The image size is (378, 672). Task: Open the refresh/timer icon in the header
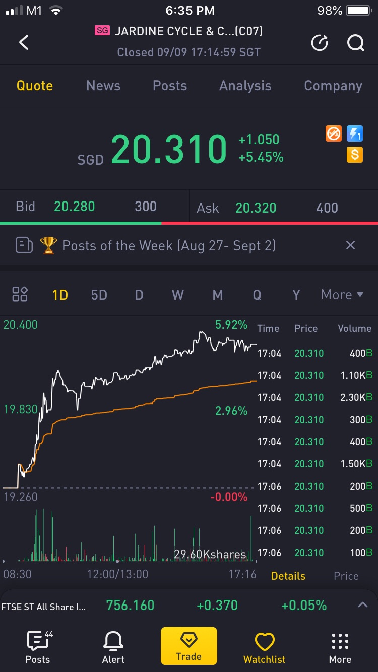[320, 43]
